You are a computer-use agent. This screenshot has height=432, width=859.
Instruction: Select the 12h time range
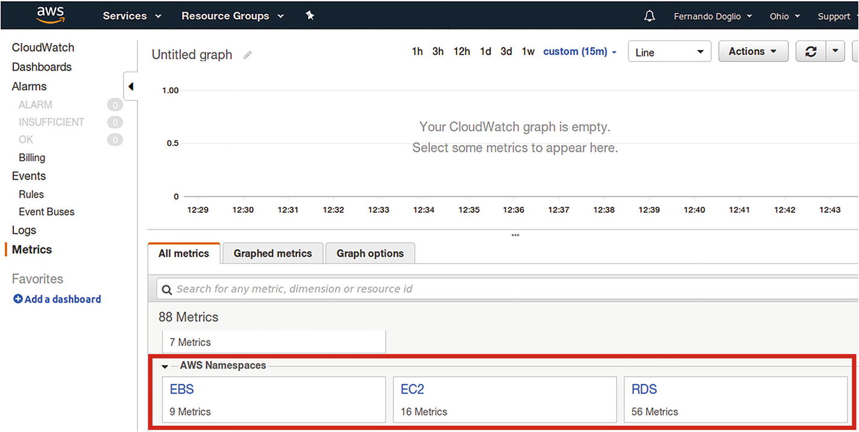point(461,52)
